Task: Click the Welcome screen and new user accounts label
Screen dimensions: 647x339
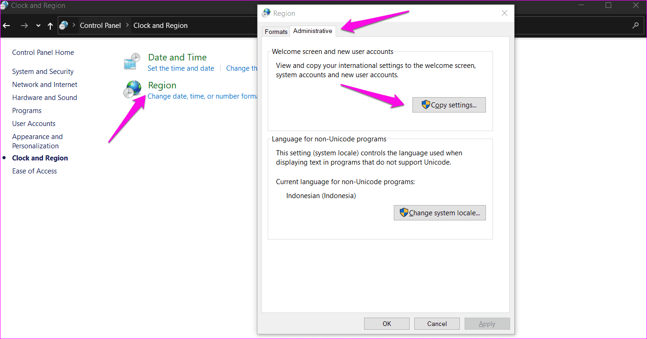Action: click(x=333, y=52)
